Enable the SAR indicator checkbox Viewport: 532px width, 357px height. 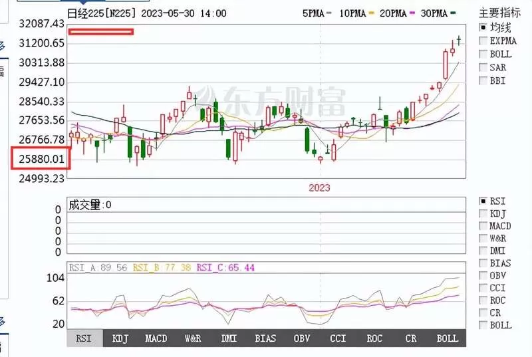tap(483, 67)
